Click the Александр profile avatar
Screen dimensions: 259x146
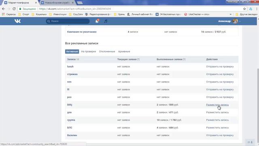(235, 21)
